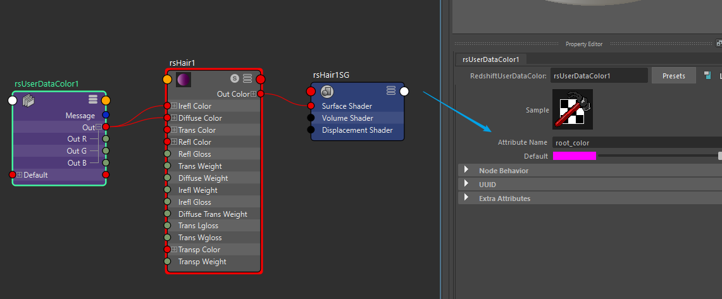Open the Presets button
The width and height of the screenshot is (722, 299).
pos(674,76)
